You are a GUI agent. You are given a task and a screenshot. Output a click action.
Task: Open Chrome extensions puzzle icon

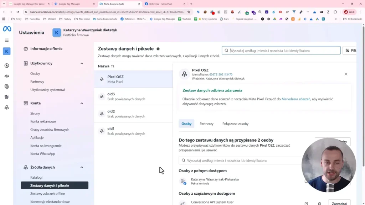[335, 12]
